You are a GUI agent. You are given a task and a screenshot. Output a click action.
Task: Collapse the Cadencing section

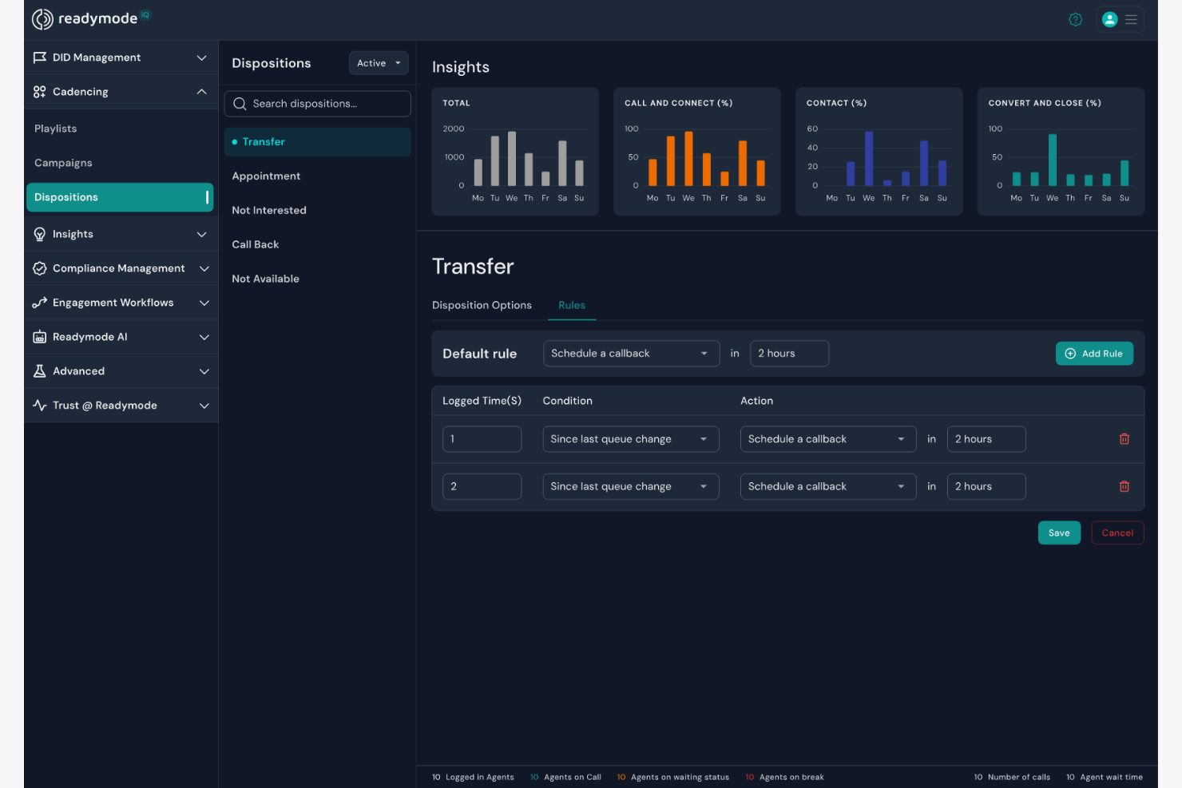(202, 92)
